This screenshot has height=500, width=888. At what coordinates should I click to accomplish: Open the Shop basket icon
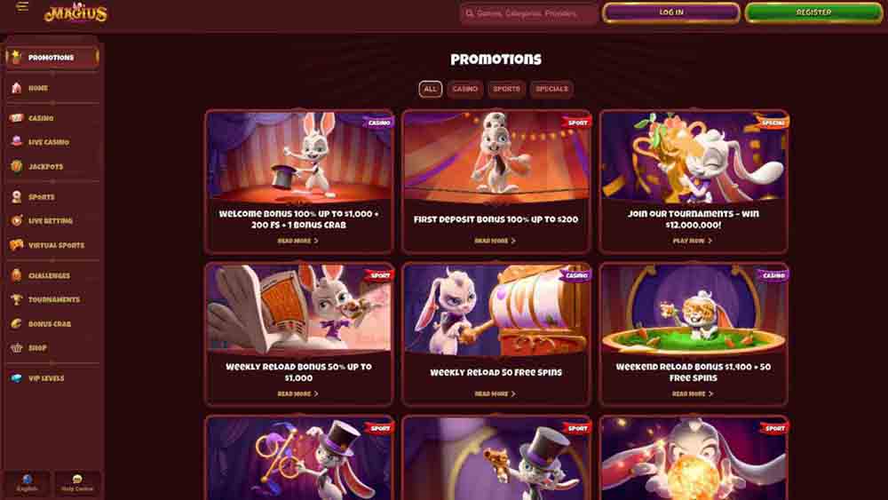point(16,348)
